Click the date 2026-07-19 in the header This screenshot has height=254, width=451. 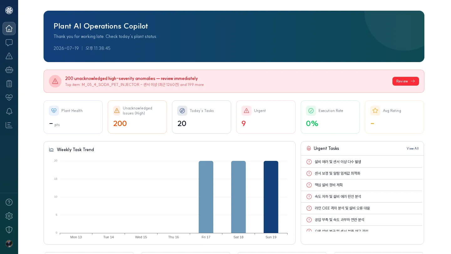66,48
